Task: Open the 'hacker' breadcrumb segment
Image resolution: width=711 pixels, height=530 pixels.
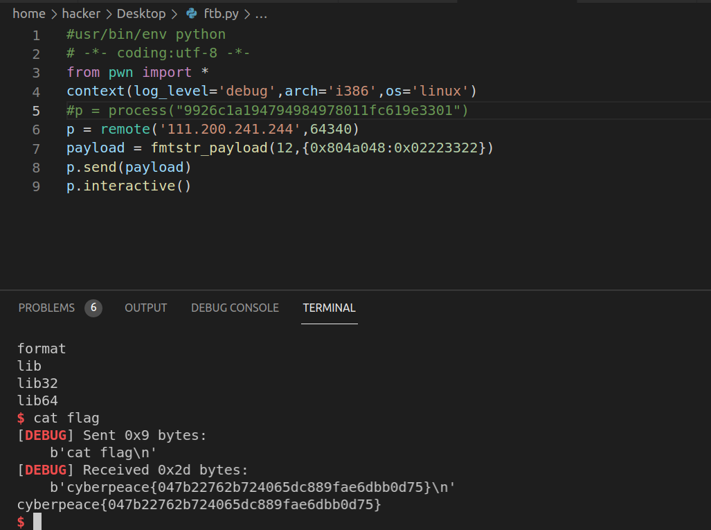Action: click(x=81, y=14)
